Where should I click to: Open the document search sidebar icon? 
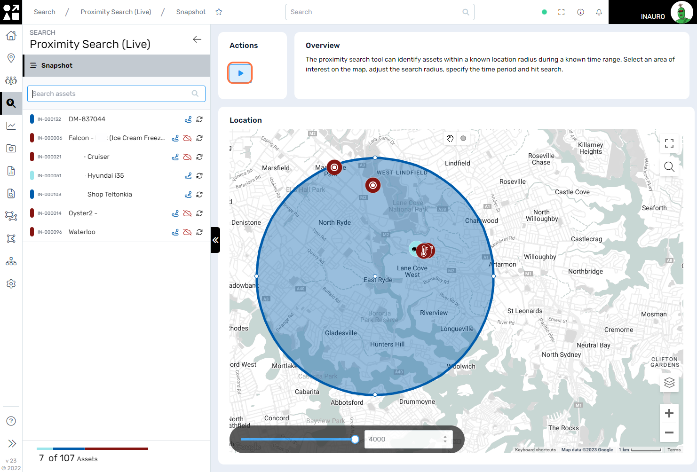point(11,194)
